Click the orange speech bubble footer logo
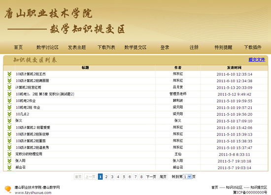Viewport: 271px width, 195px height. 8,189
